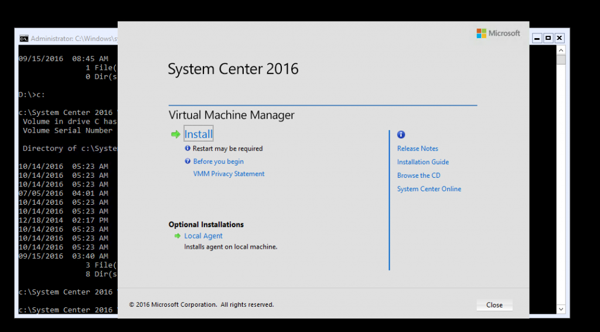Click the Restart may be required text
Image resolution: width=600 pixels, height=332 pixels.
(x=228, y=148)
